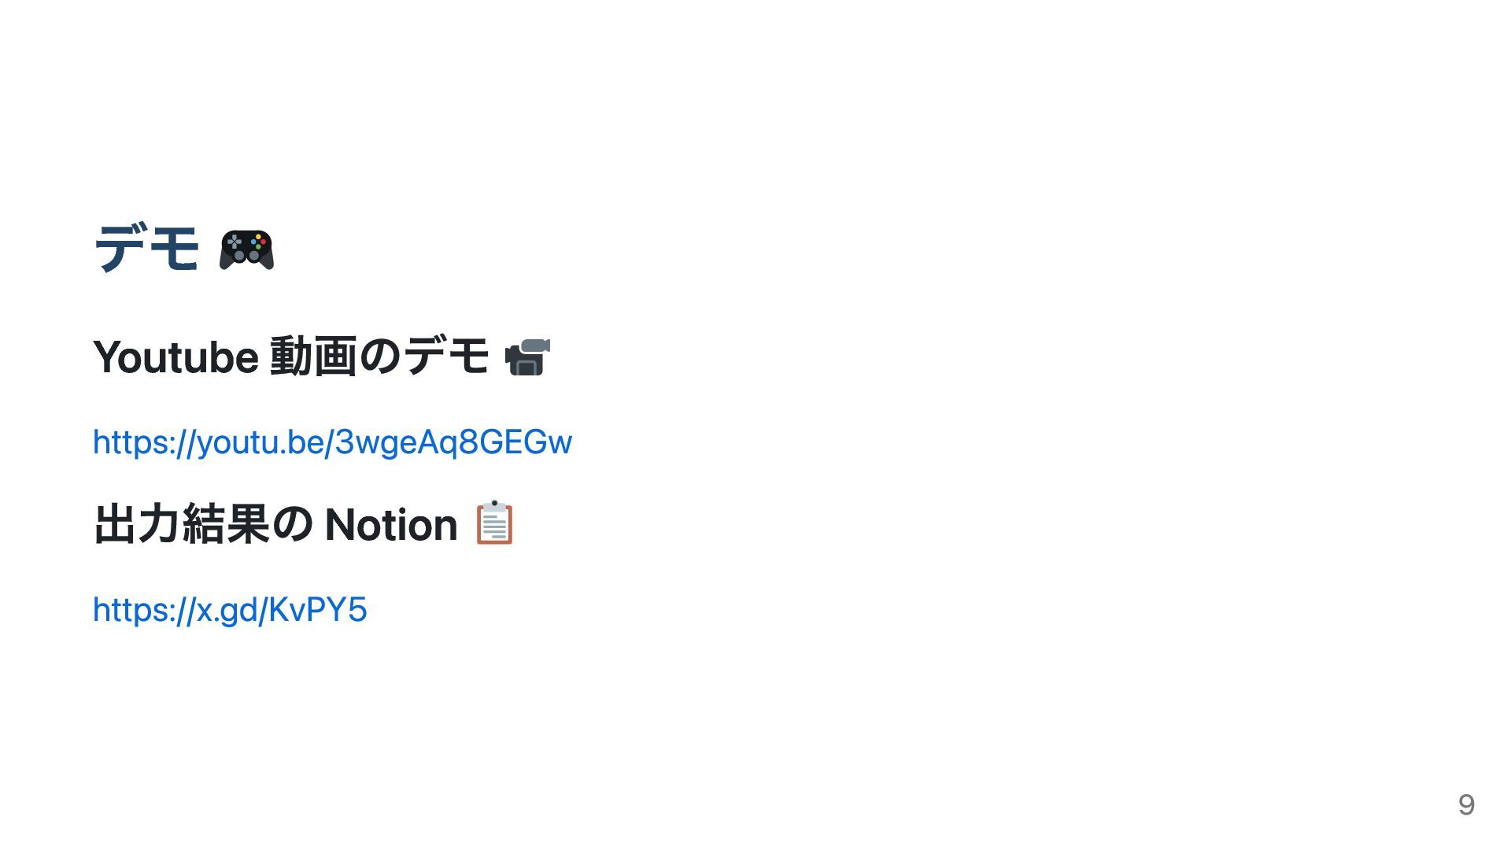This screenshot has width=1511, height=850.
Task: Click the の character before Notion
Action: pyautogui.click(x=293, y=525)
